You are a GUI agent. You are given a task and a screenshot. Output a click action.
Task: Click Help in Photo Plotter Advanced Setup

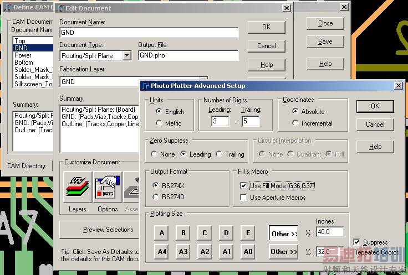[x=375, y=147]
